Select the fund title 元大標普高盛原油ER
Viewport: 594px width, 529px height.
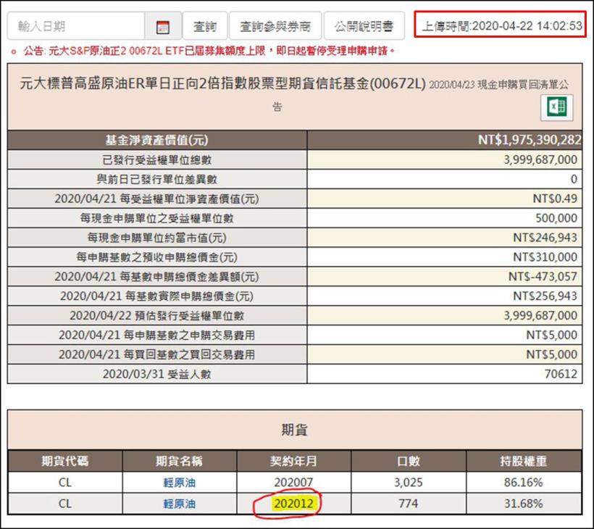pyautogui.click(x=223, y=83)
